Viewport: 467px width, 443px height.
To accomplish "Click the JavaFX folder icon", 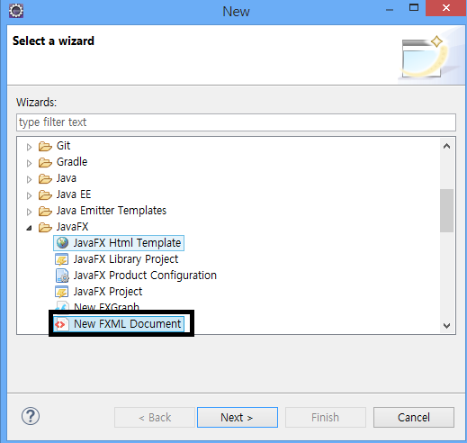I will [x=45, y=227].
